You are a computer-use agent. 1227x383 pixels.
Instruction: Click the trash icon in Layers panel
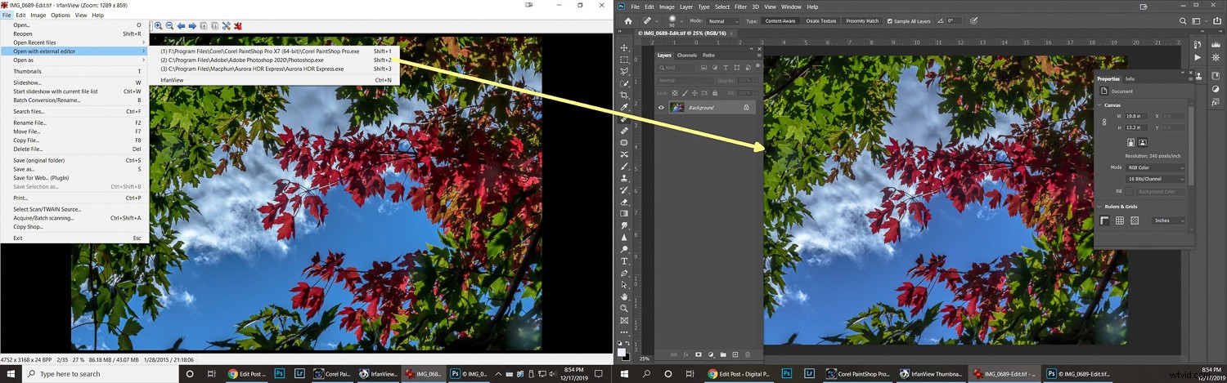(748, 354)
